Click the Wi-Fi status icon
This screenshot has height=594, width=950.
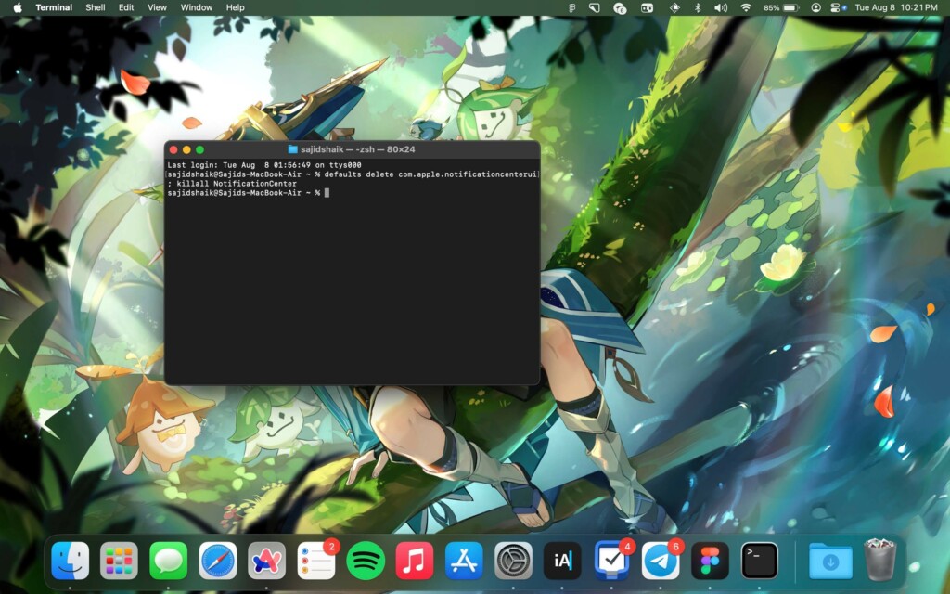pyautogui.click(x=746, y=7)
